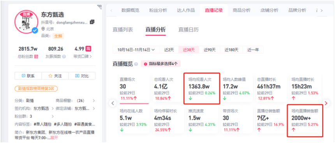Open the help icon next to 灰豚指数
Viewport: 335px width, 143px height.
[x=64, y=57]
